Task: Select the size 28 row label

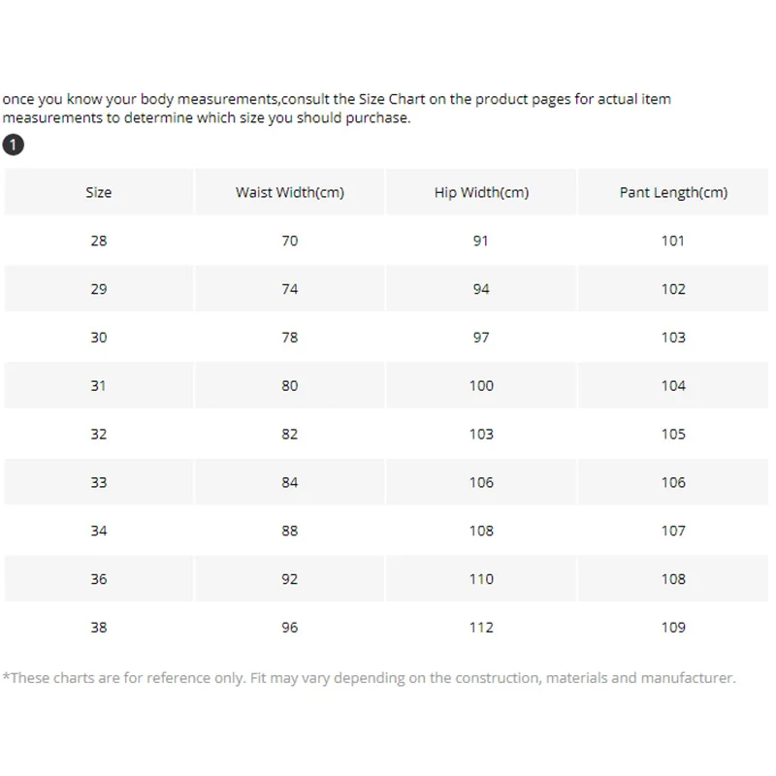Action: (x=99, y=241)
